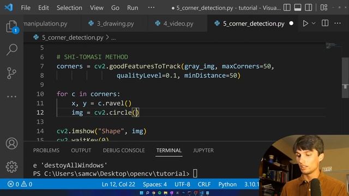
Task: Click the editor vertical scrollbar
Action: coord(345,78)
